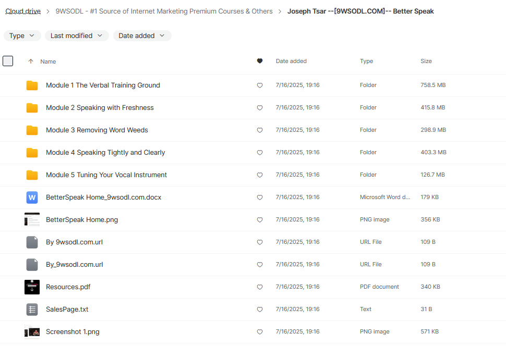Image resolution: width=506 pixels, height=358 pixels.
Task: Toggle favorite heart for Module 4 folder
Action: (x=260, y=153)
